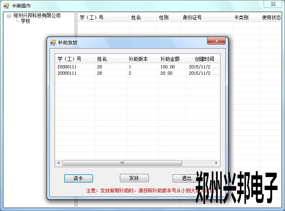Select the 郑州兴邦科技有限公司 tree item
This screenshot has width=285, height=211.
[x=37, y=16]
